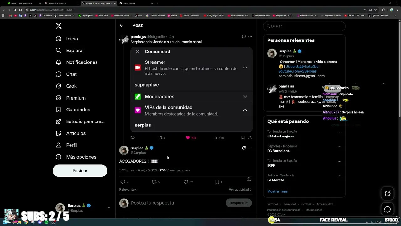Image resolution: width=401 pixels, height=226 pixels.
Task: Go back using the Post header arrow
Action: click(x=122, y=25)
